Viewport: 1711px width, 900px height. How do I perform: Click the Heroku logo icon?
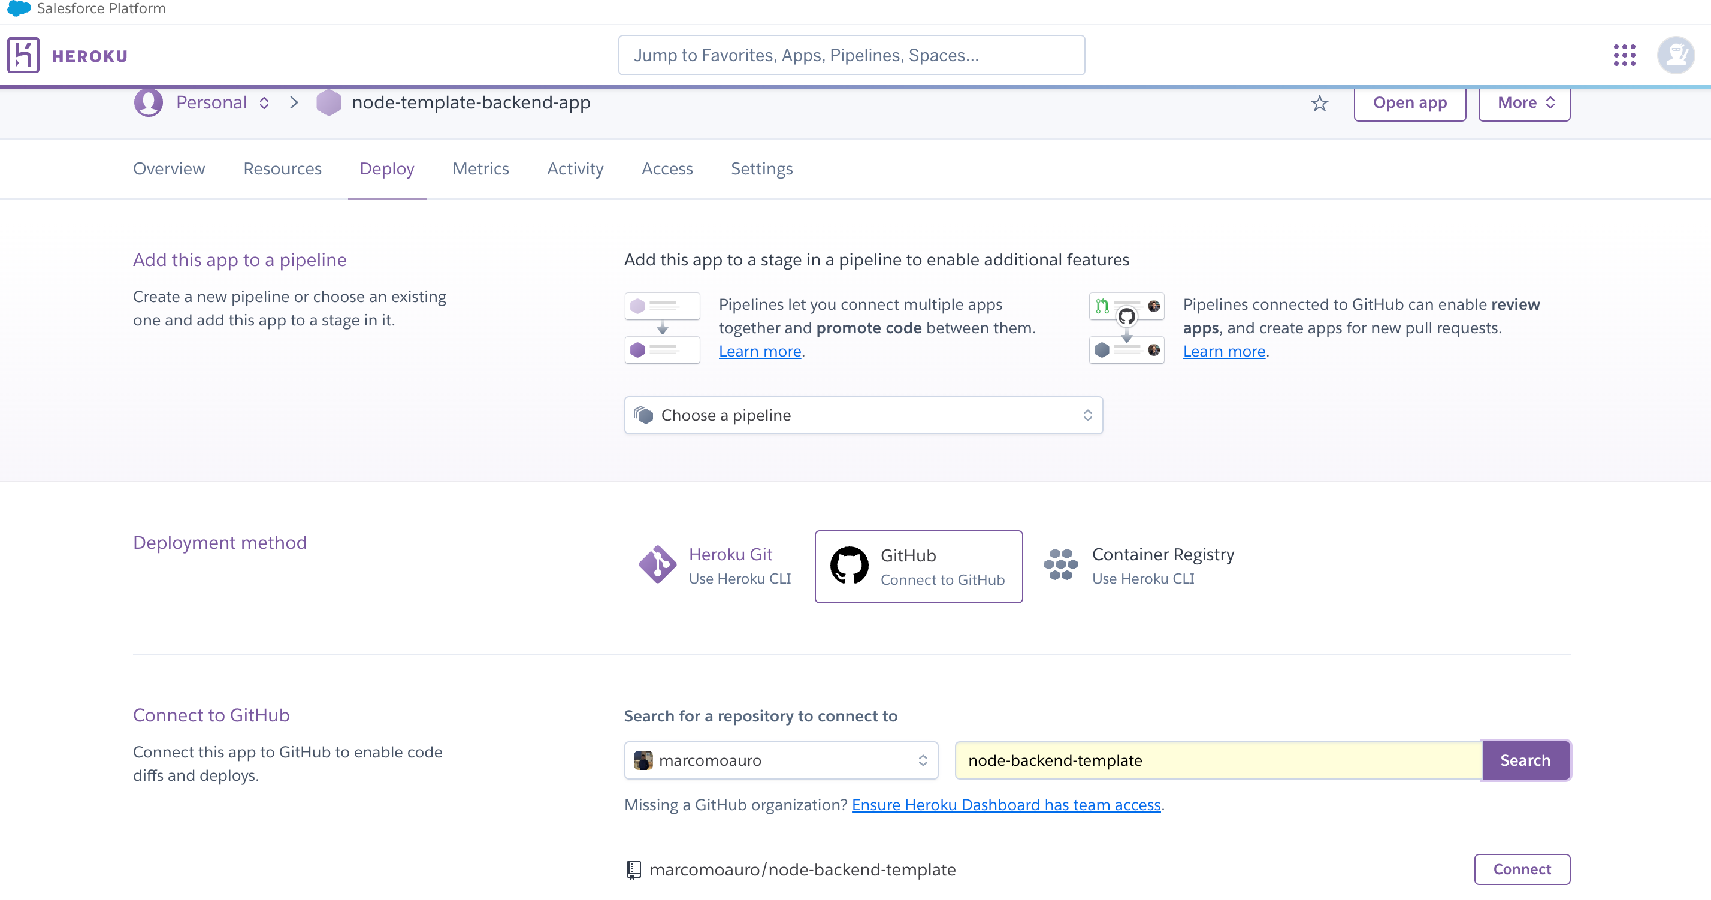click(x=23, y=55)
